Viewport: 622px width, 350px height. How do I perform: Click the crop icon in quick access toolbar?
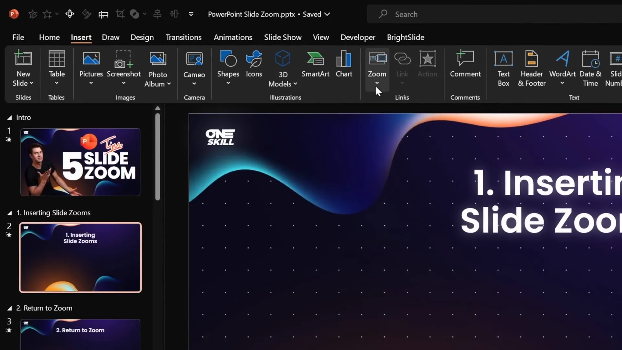click(120, 14)
